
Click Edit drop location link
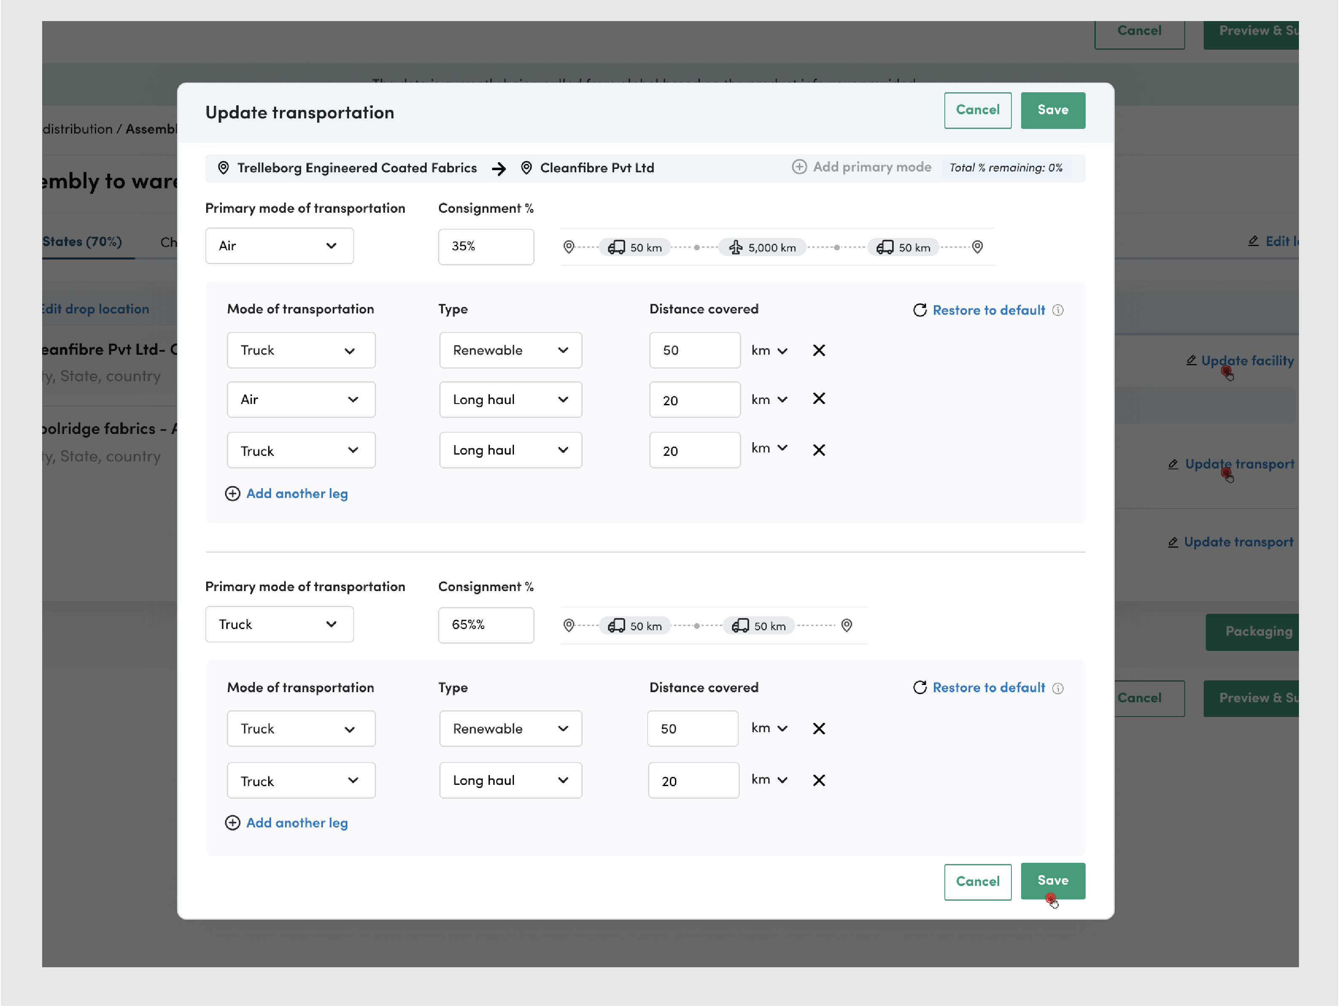(96, 309)
